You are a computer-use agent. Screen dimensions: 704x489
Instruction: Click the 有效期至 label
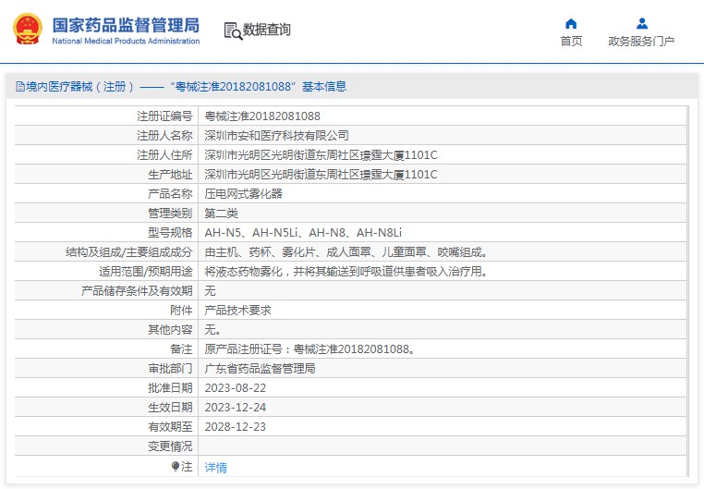pos(170,426)
